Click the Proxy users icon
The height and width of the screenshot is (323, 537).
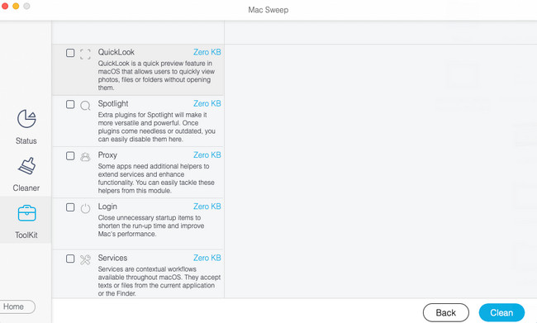(85, 156)
